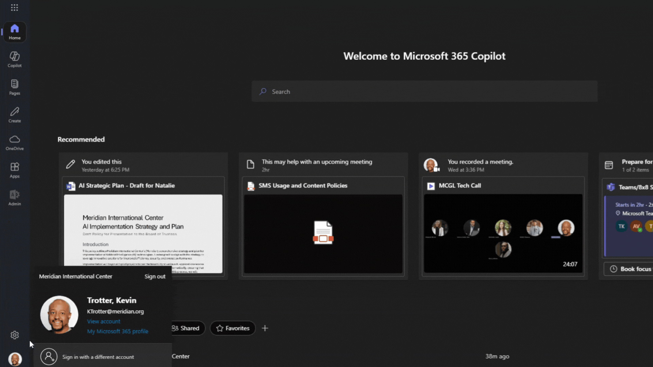Open My Microsoft 365 profile link

point(118,331)
